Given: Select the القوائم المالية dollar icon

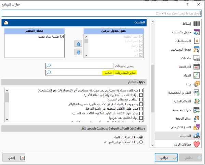Looking at the screenshot, I should [x=196, y=101].
